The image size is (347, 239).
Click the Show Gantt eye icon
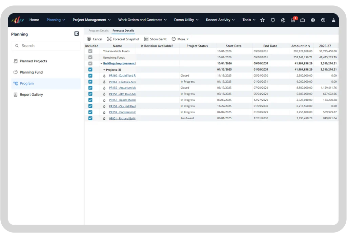[146, 39]
